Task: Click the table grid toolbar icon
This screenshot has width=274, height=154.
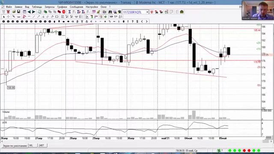Action: point(24,12)
